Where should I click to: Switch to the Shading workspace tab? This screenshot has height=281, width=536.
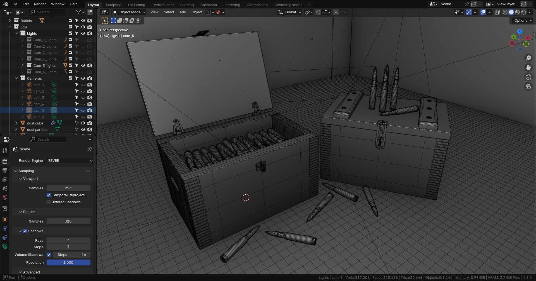click(x=187, y=5)
